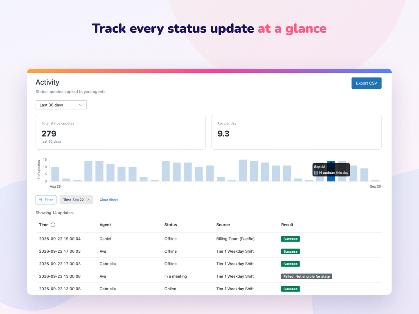This screenshot has width=419, height=314.
Task: Click the Total status updates card value 279
Action: [49, 134]
